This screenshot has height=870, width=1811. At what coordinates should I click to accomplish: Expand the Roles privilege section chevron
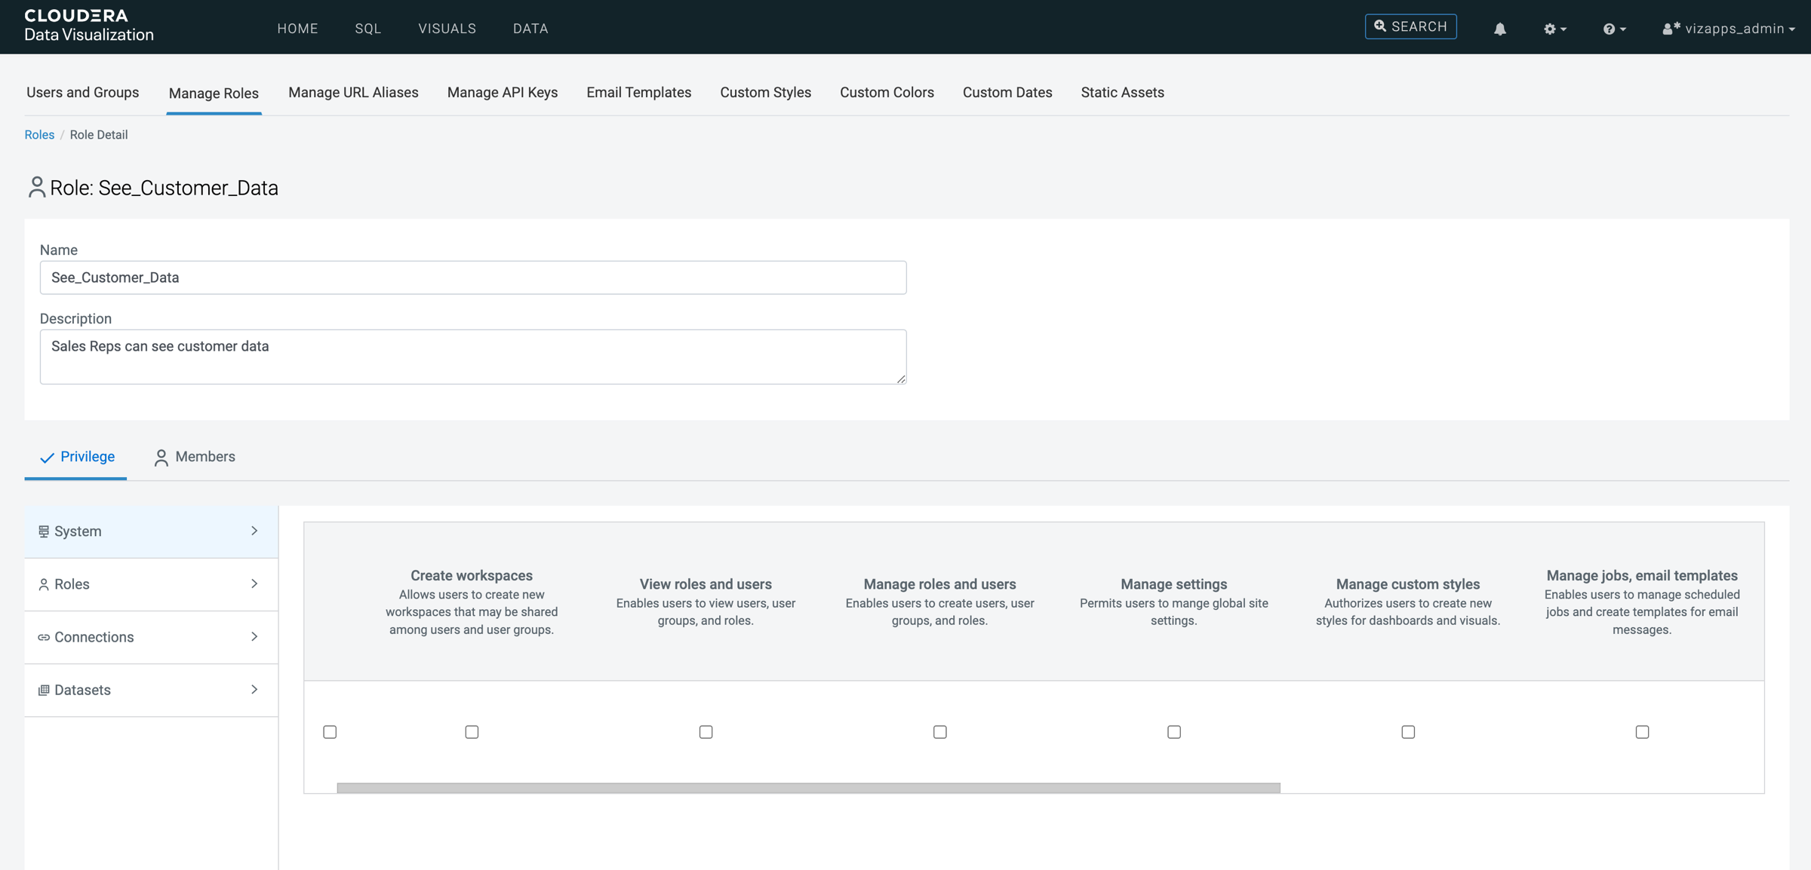point(254,584)
